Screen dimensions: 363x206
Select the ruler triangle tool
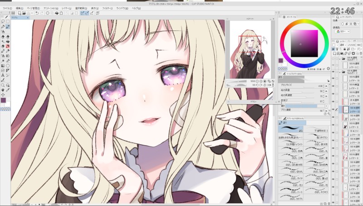(8, 70)
